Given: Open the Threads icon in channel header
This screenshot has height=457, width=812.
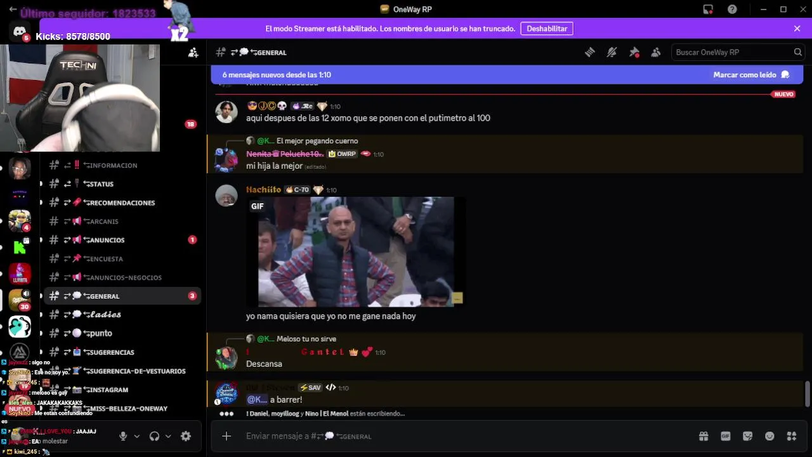Looking at the screenshot, I should click(590, 53).
